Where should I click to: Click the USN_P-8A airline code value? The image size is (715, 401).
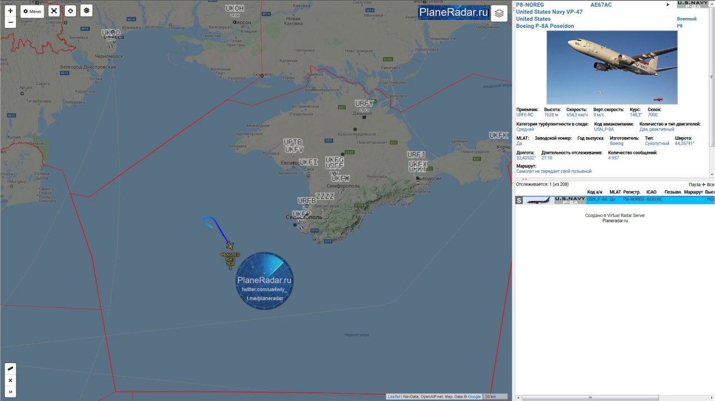tap(604, 129)
